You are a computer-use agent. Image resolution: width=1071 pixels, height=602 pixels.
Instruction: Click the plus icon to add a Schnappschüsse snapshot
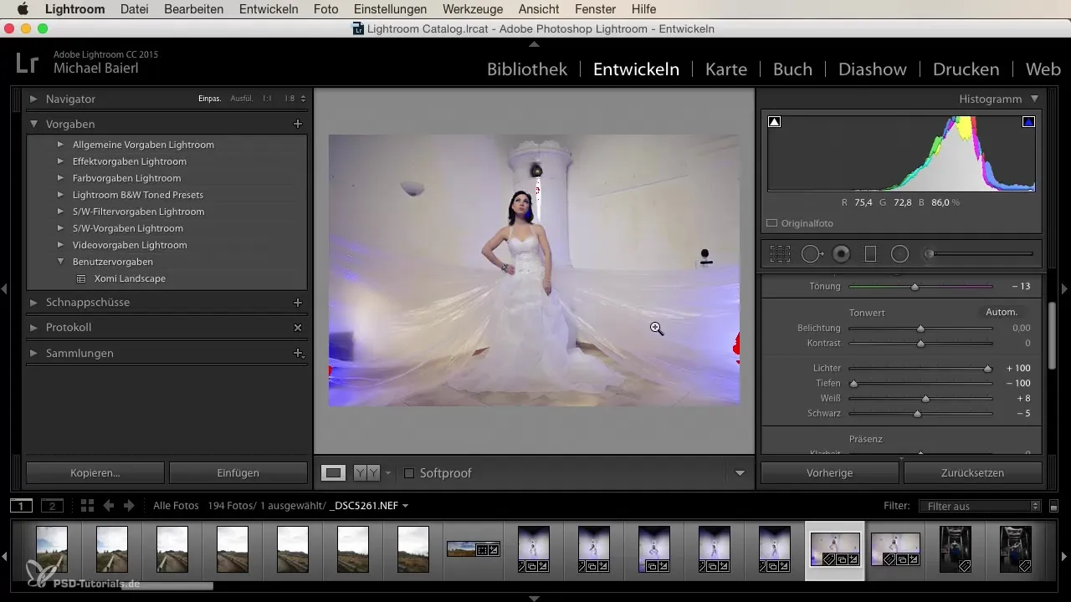297,302
